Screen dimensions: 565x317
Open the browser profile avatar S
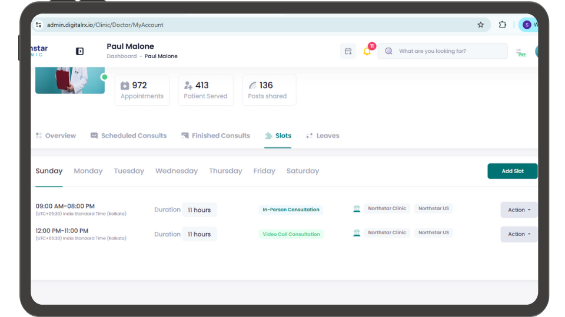point(527,25)
